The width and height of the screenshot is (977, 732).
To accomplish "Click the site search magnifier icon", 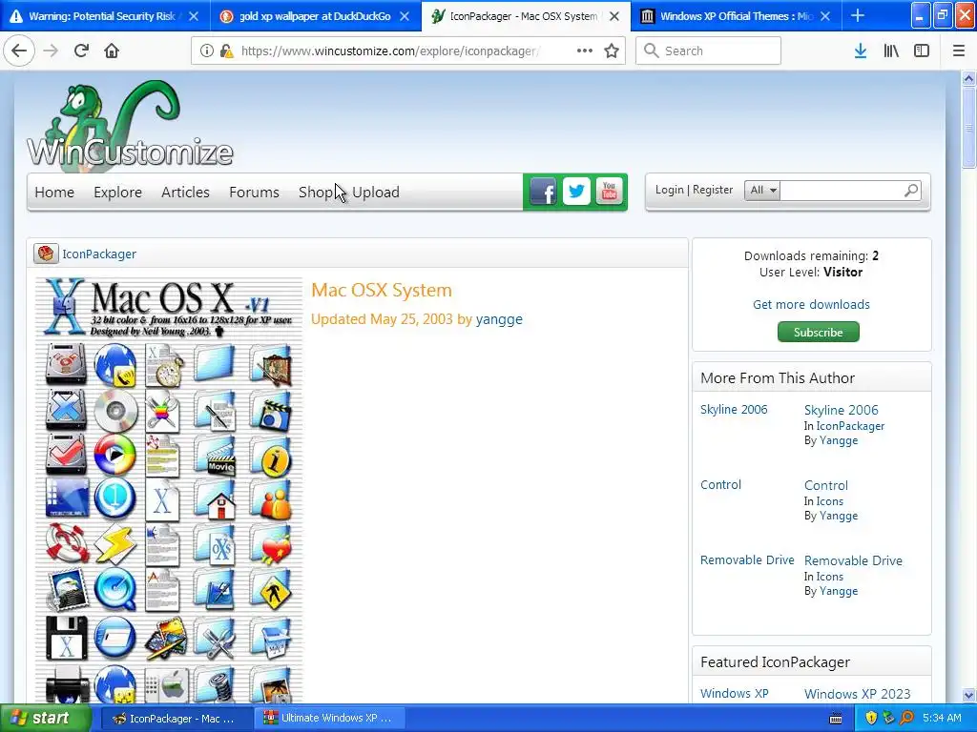I will tap(911, 191).
